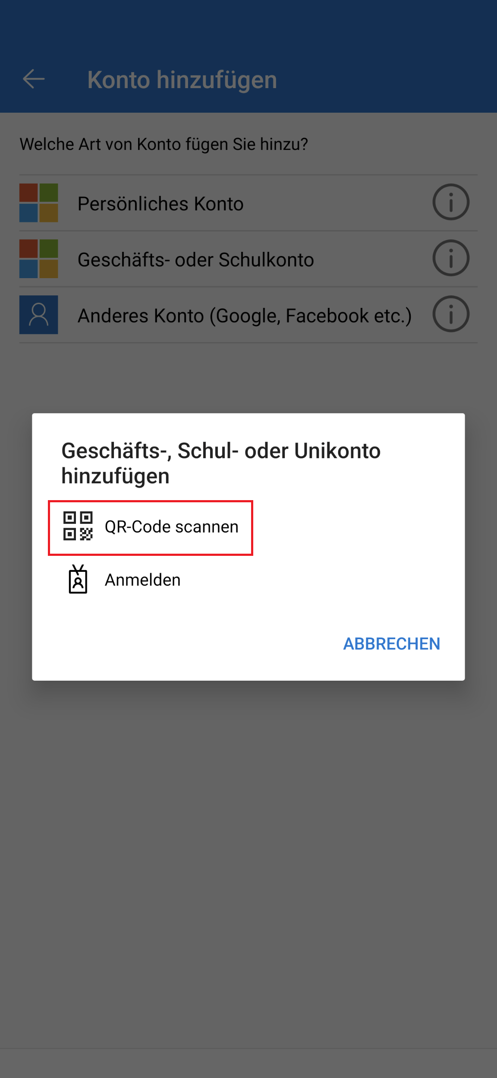Tap the ID badge icon next to Anmelden
497x1078 pixels.
pyautogui.click(x=78, y=579)
